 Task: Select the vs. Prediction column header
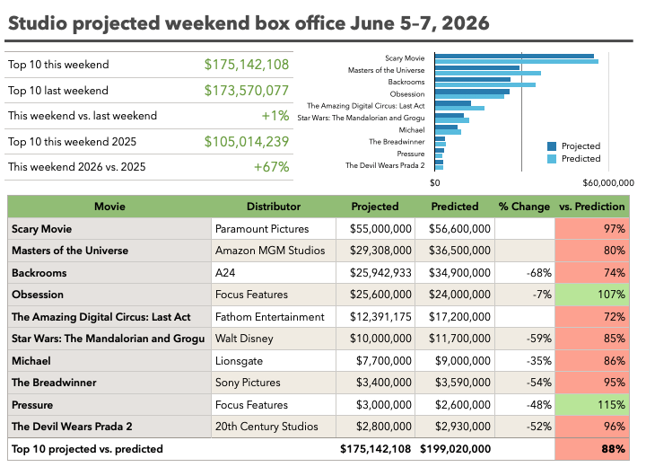591,207
